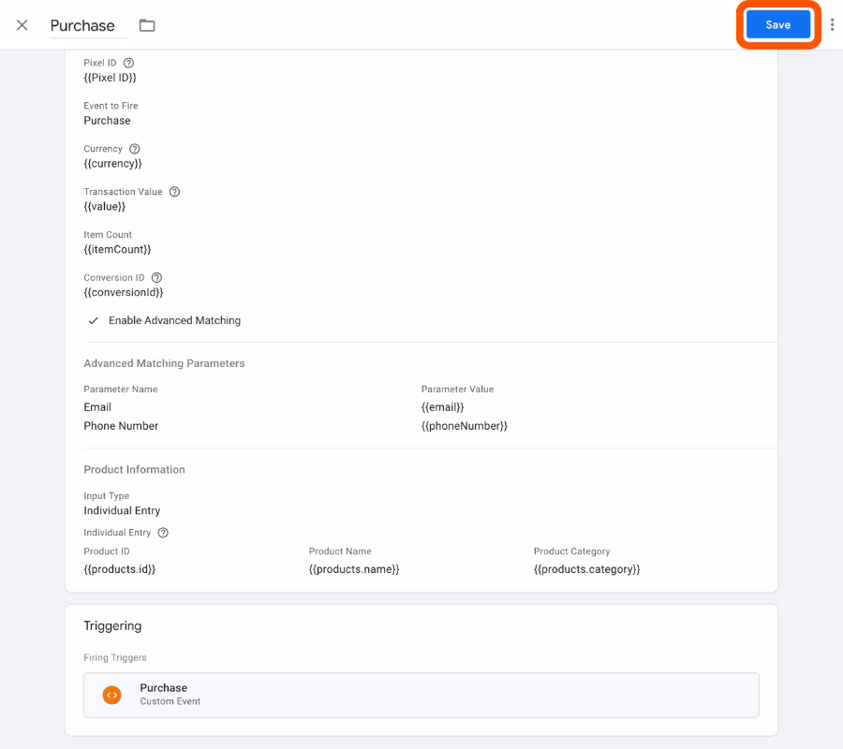Click the Conversion ID help icon
Screen dimensions: 843x749
[x=156, y=278]
